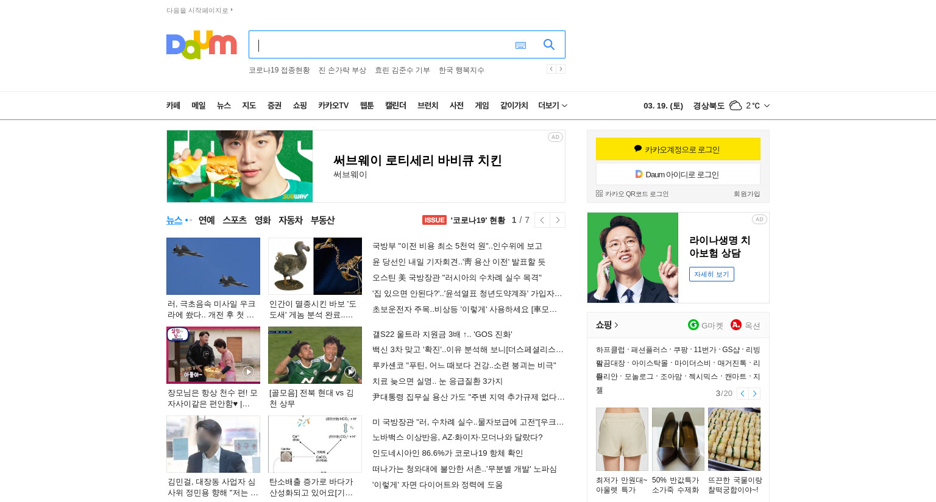
Task: Open the rice cake shopping thumbnail
Action: 734,439
